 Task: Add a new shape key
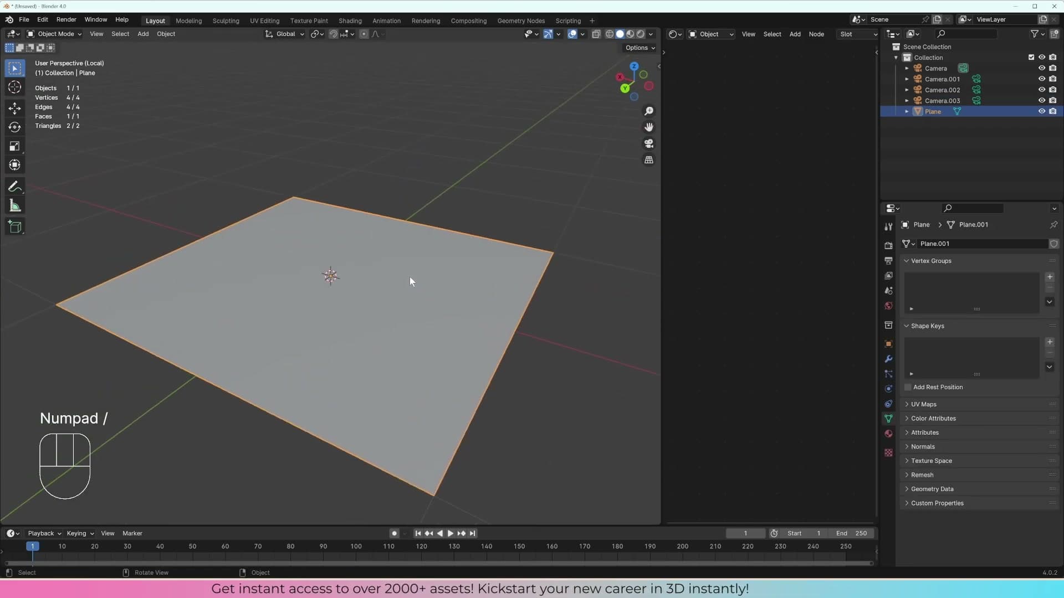tap(1050, 342)
